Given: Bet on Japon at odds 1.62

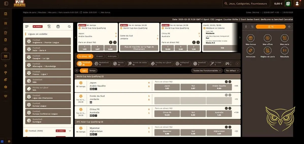Looking at the screenshot, I should pos(167,87).
